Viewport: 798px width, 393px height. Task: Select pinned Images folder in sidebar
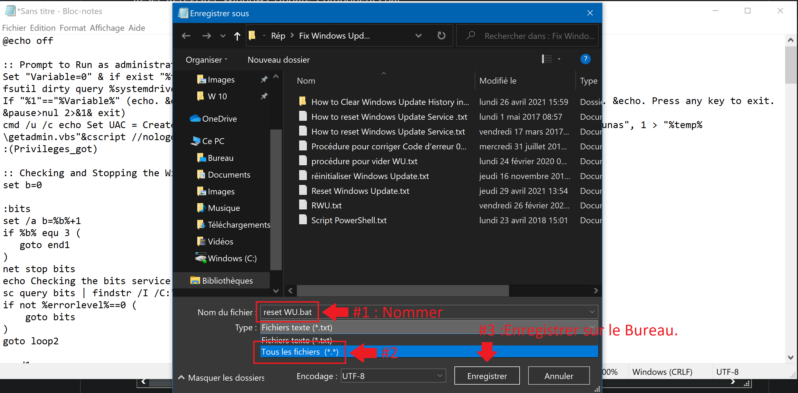pos(220,80)
